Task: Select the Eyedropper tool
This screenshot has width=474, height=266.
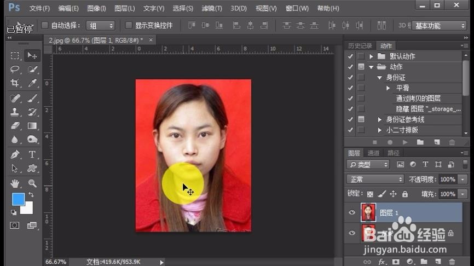Action: pos(32,83)
